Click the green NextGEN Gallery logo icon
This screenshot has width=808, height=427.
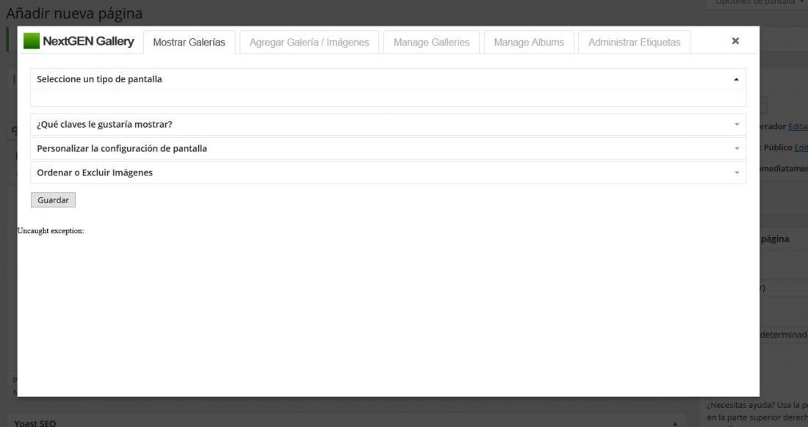32,41
